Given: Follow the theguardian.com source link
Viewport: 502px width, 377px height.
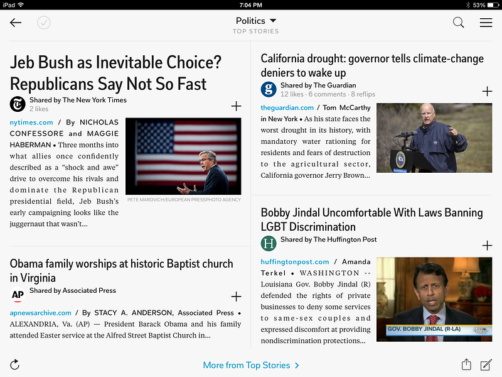Looking at the screenshot, I should (287, 107).
